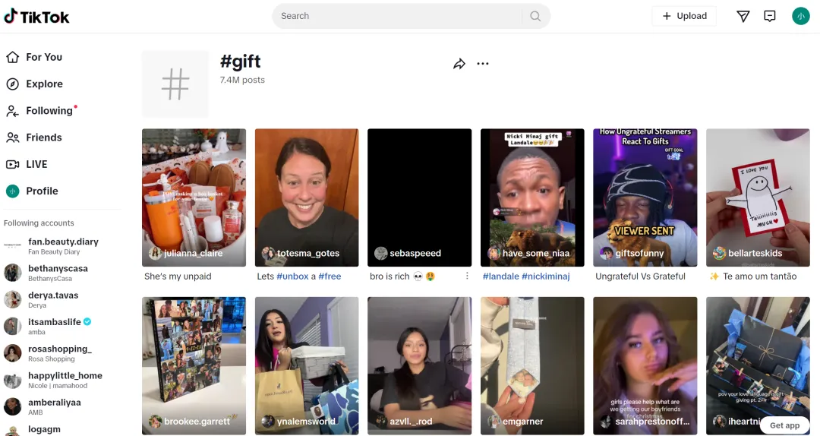This screenshot has width=820, height=436.
Task: Open sebaspeeed black video thumbnail
Action: tap(419, 197)
